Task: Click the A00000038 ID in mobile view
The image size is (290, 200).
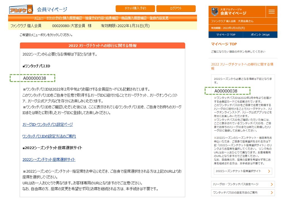Action: (226, 91)
